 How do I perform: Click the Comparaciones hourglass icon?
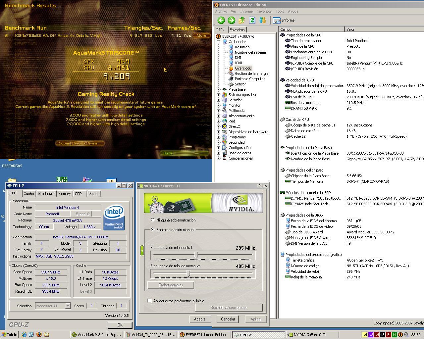225,158
